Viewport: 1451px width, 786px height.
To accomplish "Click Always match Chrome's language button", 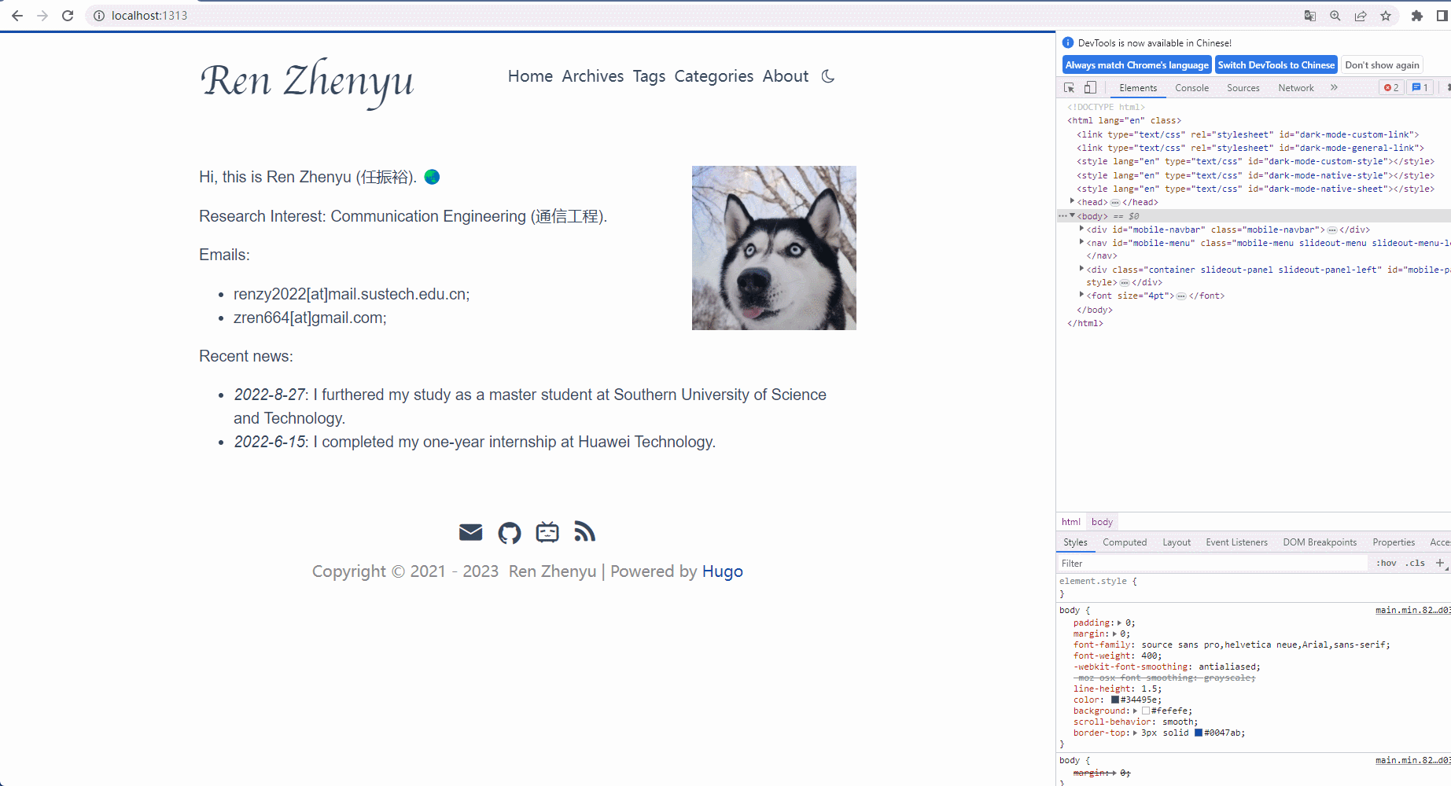I will pos(1137,65).
